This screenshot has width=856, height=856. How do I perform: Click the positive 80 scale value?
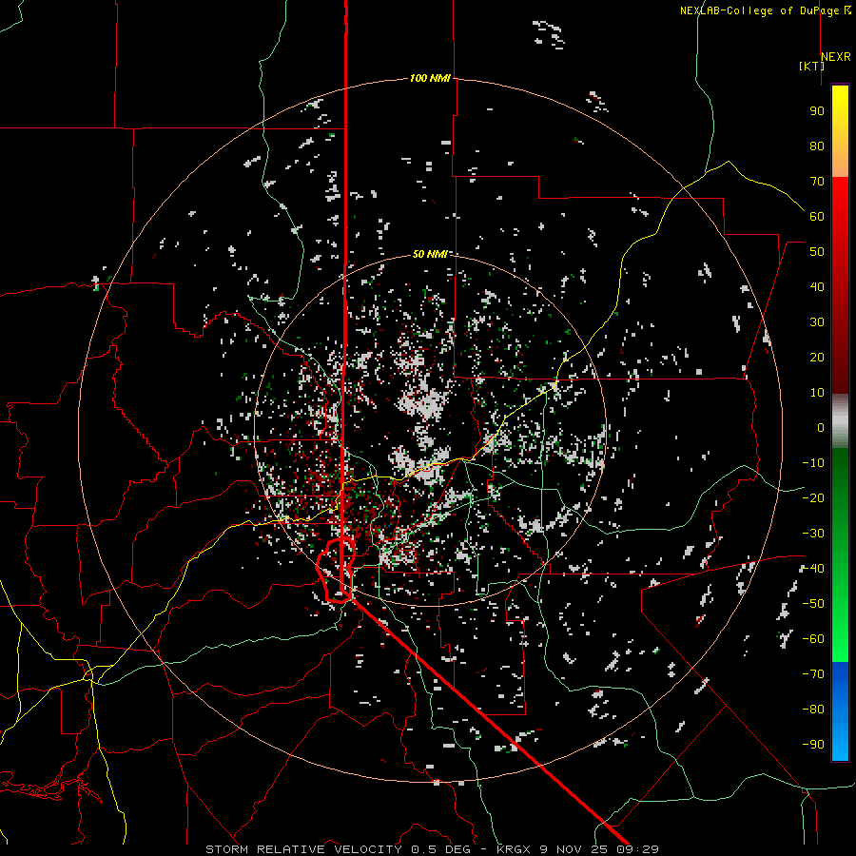point(817,146)
